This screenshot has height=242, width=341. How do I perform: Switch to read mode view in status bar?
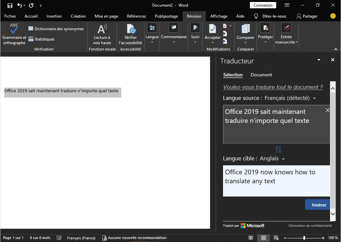[251, 238]
